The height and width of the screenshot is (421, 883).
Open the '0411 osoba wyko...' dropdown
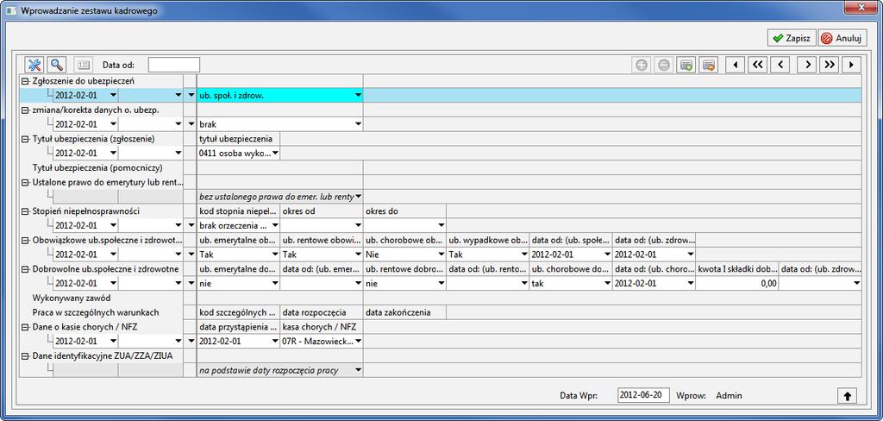coord(275,154)
